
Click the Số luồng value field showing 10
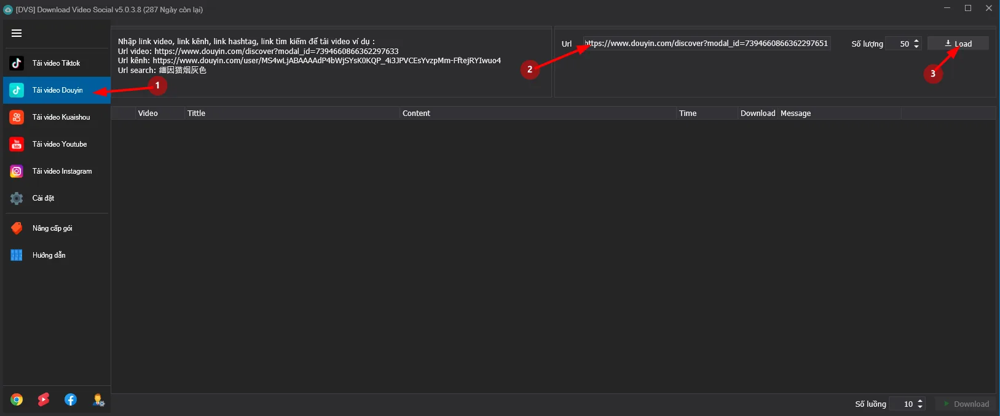[903, 404]
